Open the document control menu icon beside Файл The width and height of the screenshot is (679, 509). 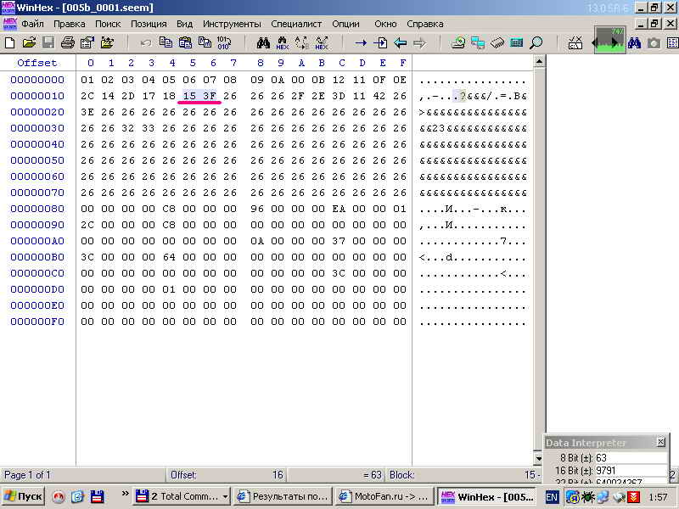(9, 24)
